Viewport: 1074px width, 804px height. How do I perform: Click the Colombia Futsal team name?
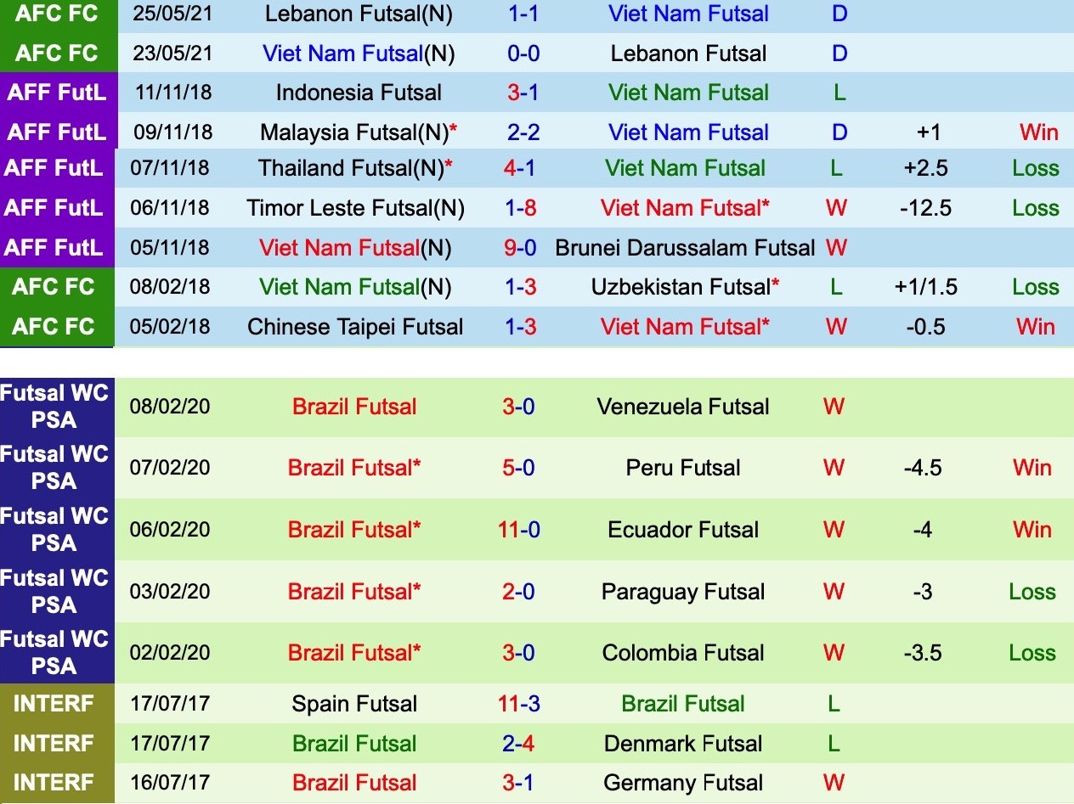pyautogui.click(x=683, y=653)
